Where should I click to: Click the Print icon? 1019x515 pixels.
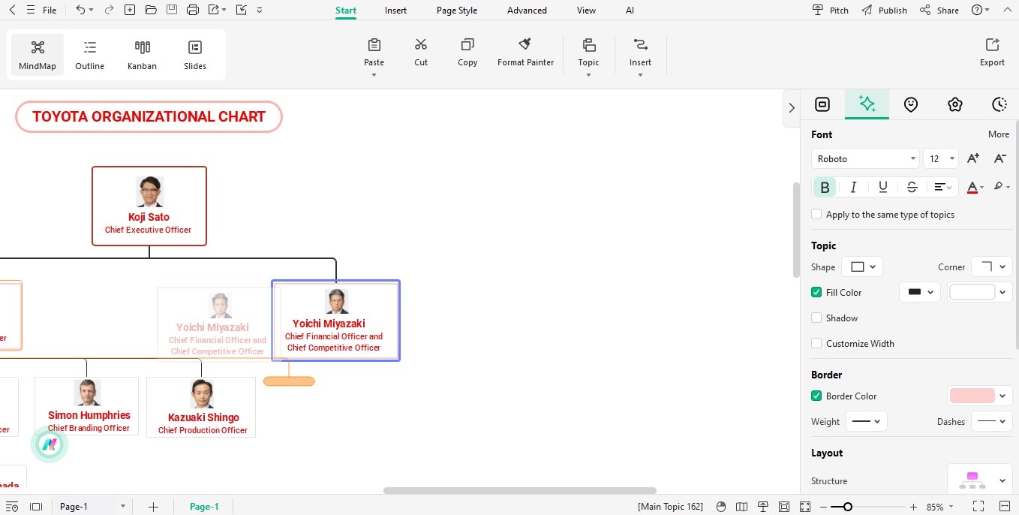[x=193, y=10]
